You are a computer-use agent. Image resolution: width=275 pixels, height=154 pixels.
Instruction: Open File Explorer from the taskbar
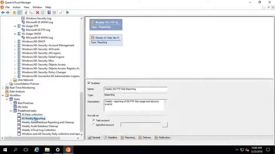click(x=47, y=150)
